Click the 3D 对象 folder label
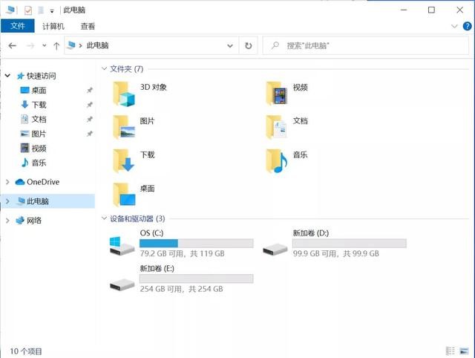 point(154,88)
